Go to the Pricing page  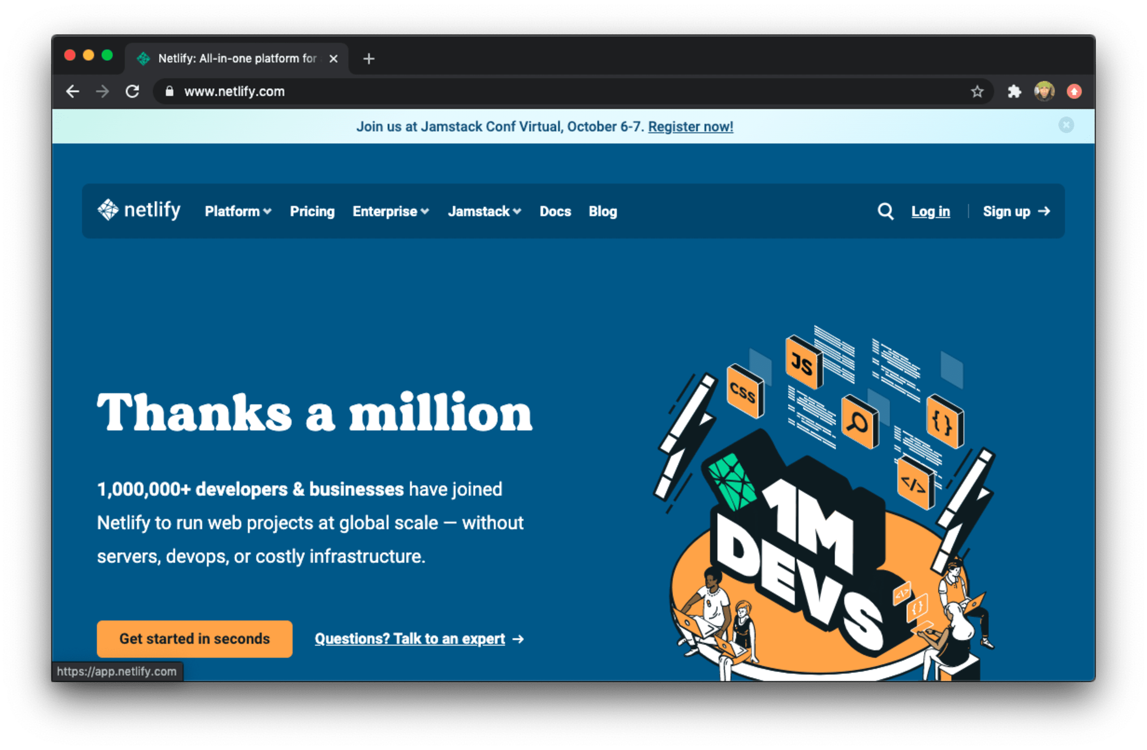312,211
